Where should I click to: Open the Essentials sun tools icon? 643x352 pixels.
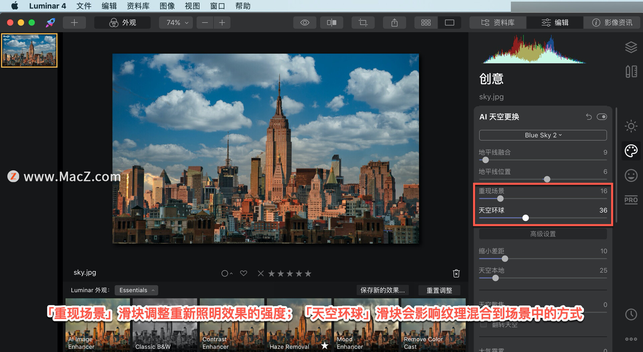coord(631,126)
